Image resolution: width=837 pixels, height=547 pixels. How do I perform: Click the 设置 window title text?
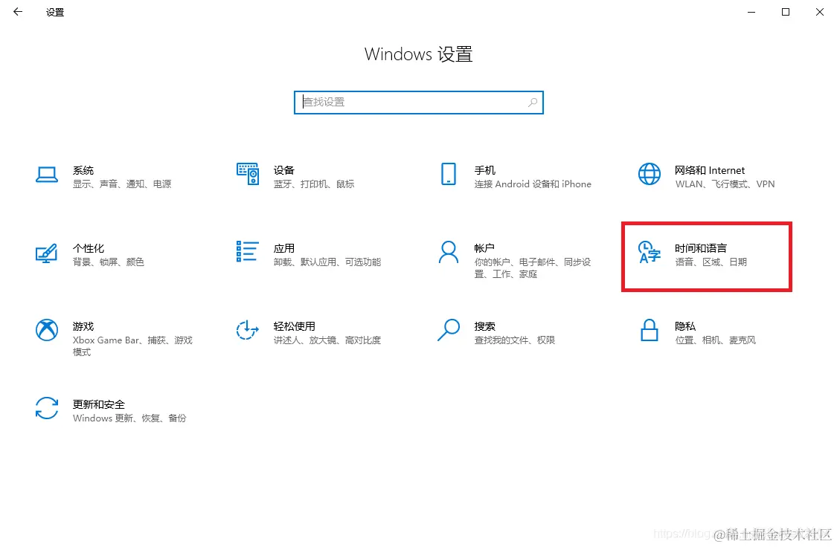[x=55, y=12]
